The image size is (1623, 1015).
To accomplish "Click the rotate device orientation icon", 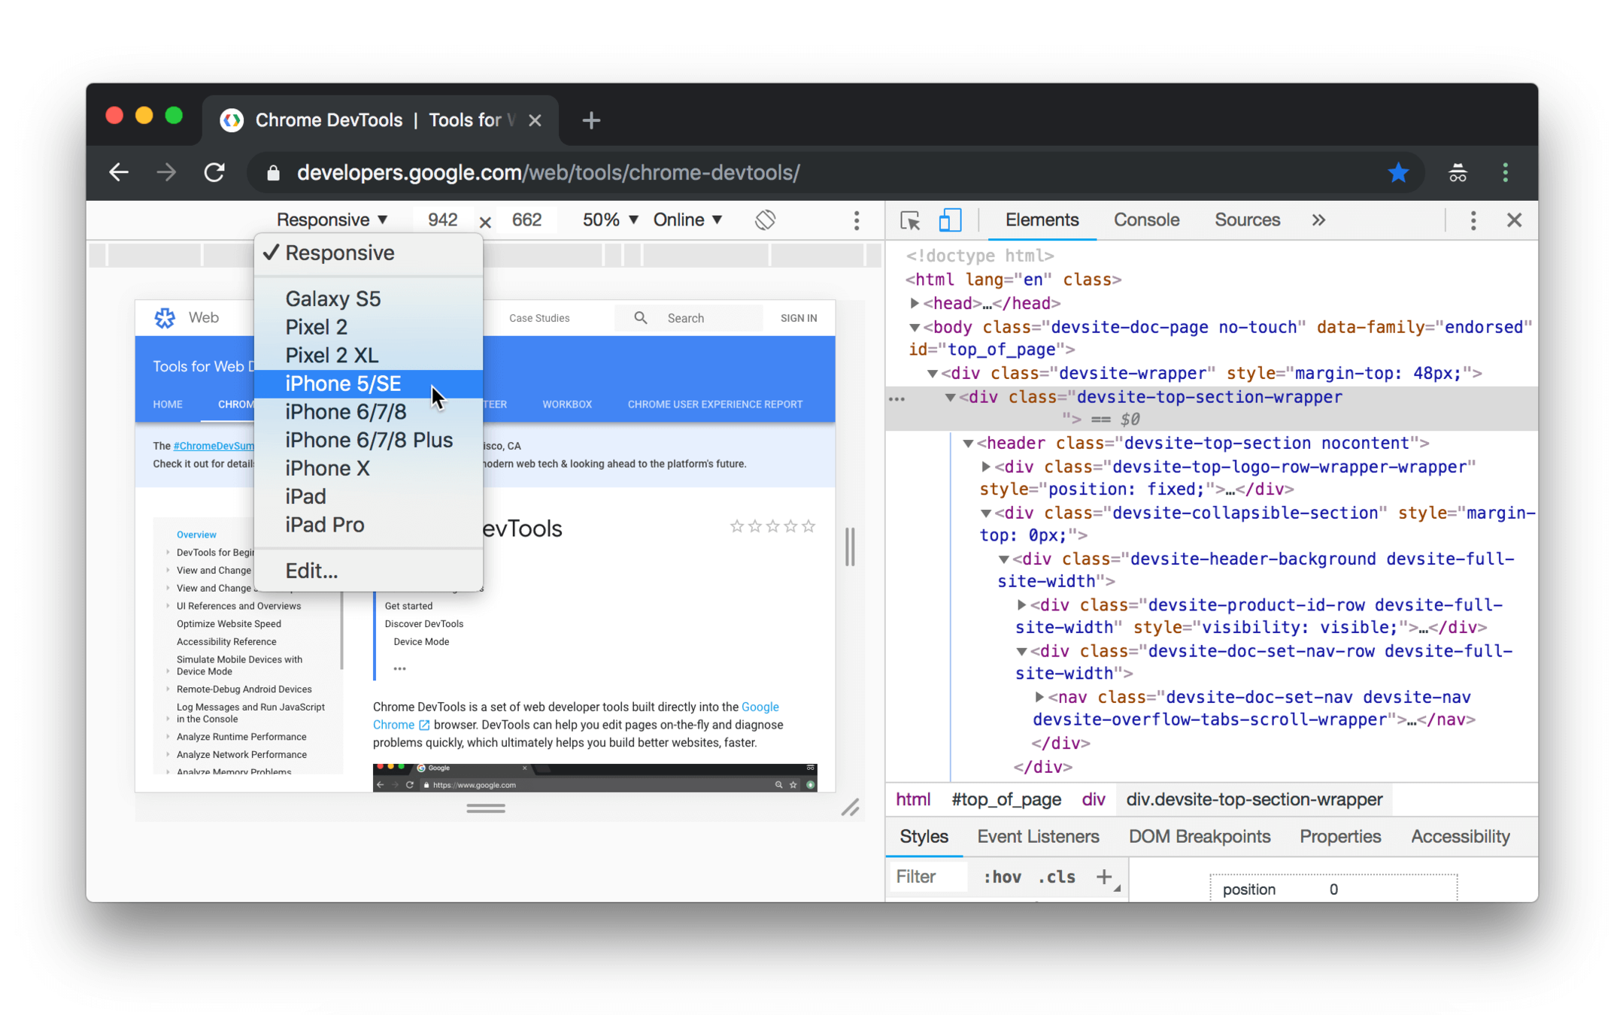I will (x=765, y=220).
